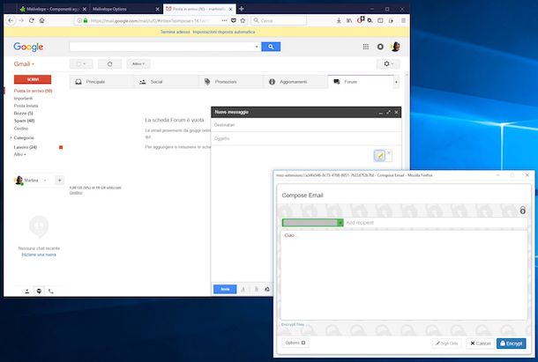Open the Cestino folder
The width and height of the screenshot is (538, 362).
[21, 129]
